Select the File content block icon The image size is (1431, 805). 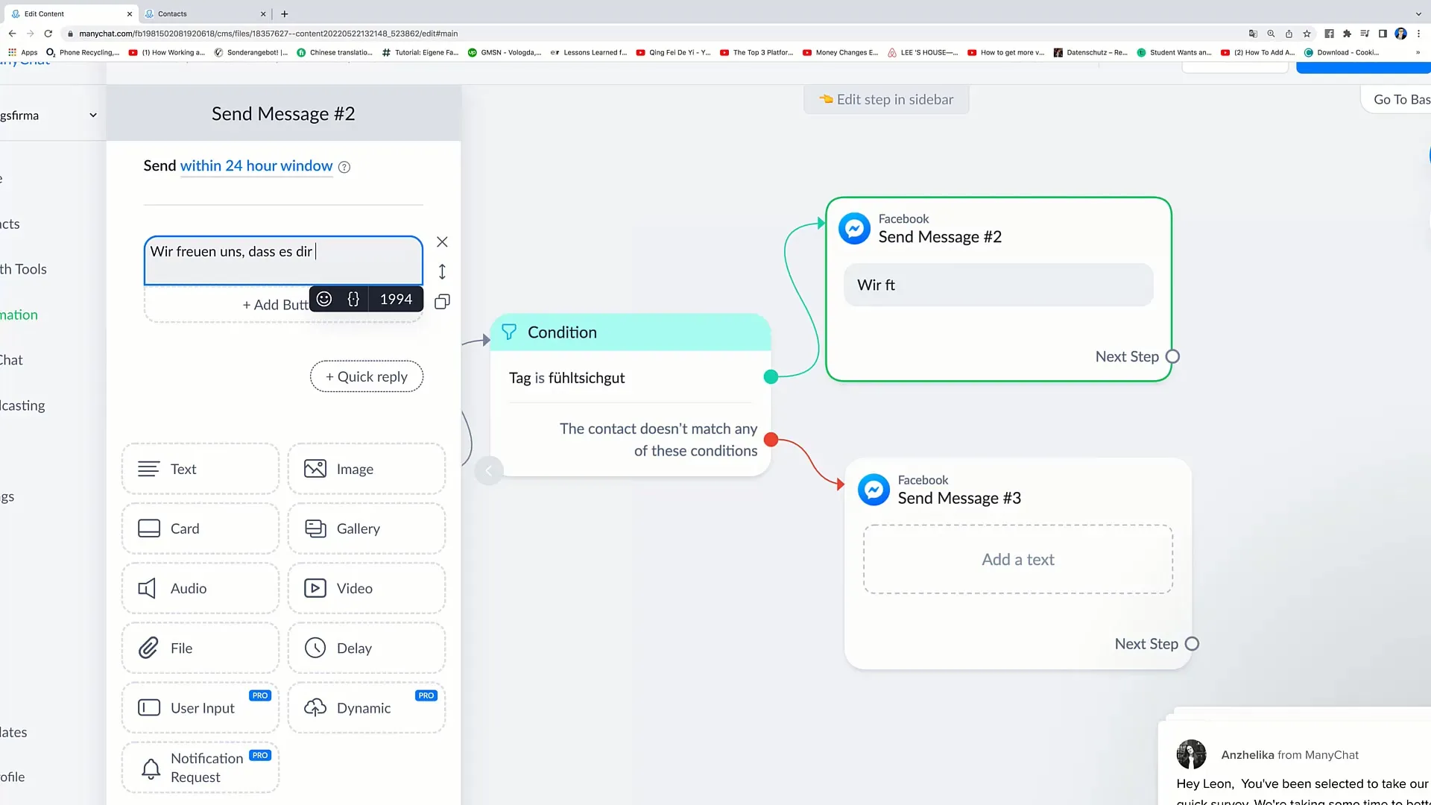click(x=149, y=648)
